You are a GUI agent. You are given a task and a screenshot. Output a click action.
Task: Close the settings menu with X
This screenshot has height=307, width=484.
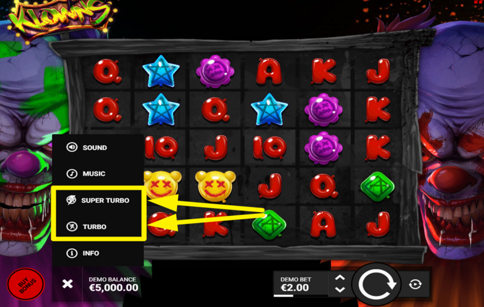click(67, 283)
